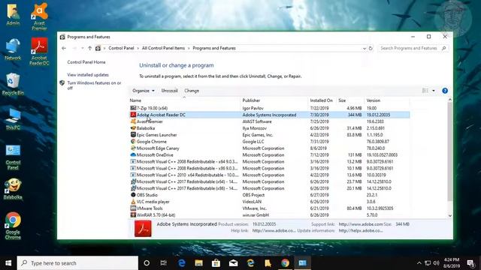Open the notification center icon
Screen dimensions: 481x270
pyautogui.click(x=471, y=263)
